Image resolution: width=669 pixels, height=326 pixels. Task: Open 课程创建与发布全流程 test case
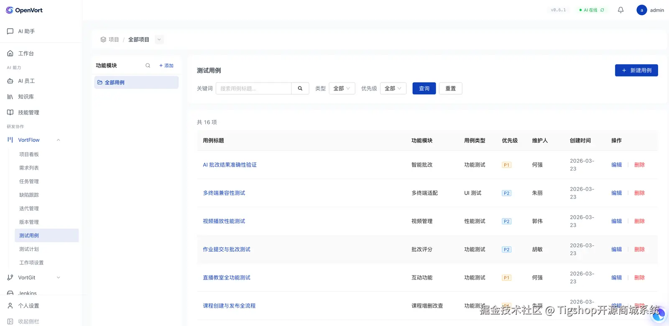click(x=229, y=306)
